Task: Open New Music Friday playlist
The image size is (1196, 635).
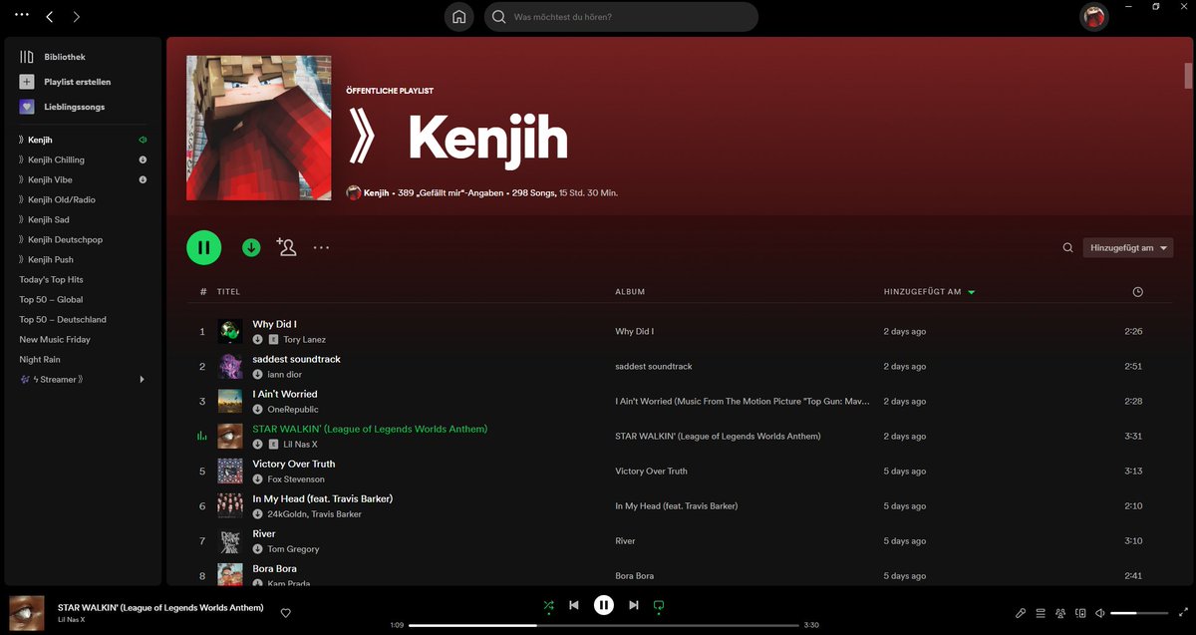Action: point(55,339)
